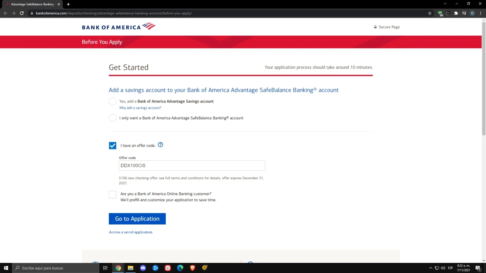
Task: Uncheck the I have an offer code box
Action: tap(112, 146)
